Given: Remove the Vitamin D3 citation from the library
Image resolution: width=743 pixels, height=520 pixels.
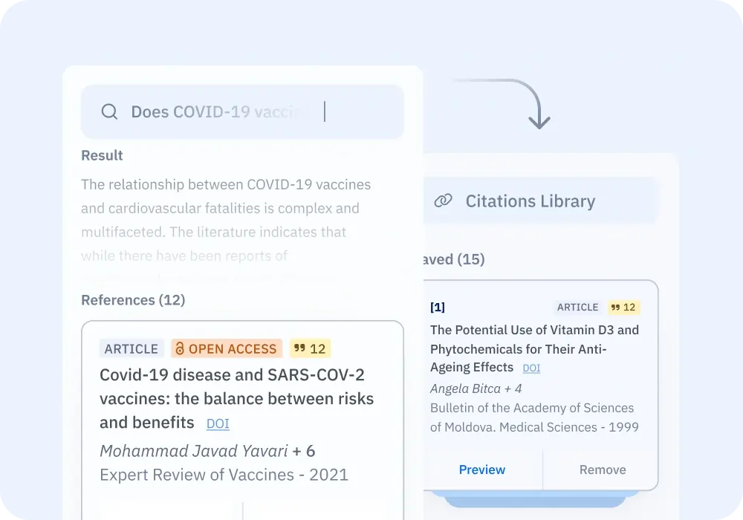Looking at the screenshot, I should [x=602, y=469].
